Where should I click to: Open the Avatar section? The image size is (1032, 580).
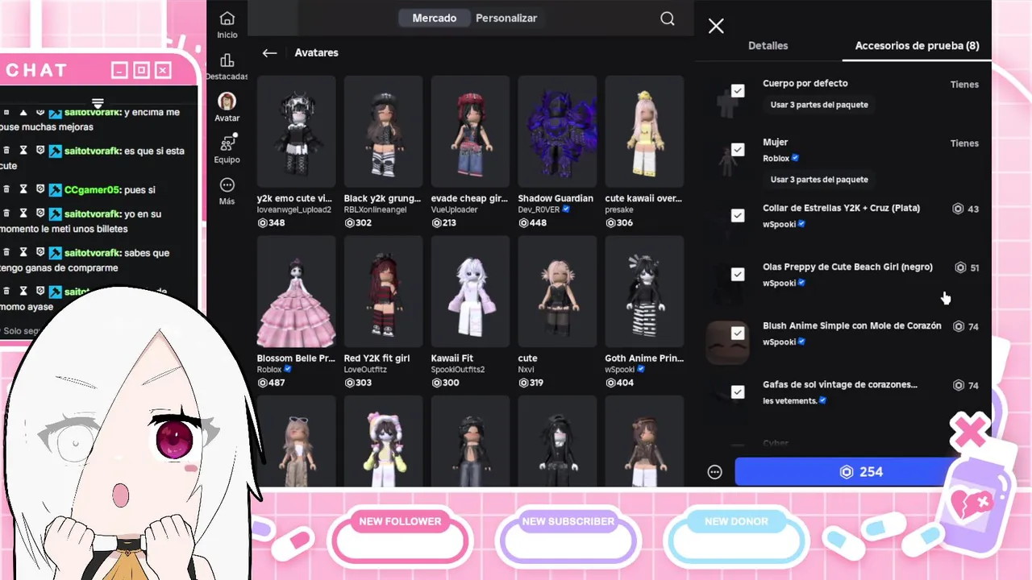coord(227,108)
